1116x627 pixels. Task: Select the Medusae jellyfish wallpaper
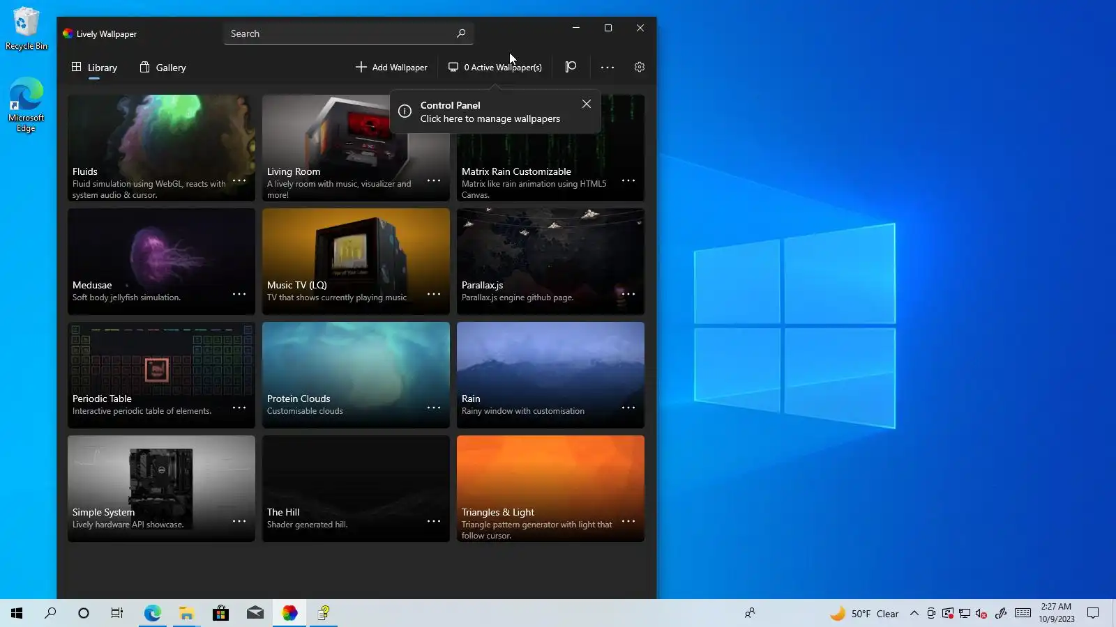coord(161,261)
